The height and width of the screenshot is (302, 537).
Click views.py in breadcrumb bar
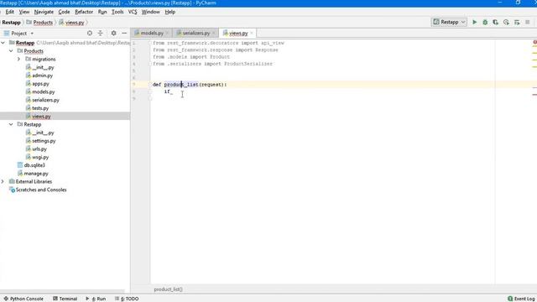click(75, 23)
